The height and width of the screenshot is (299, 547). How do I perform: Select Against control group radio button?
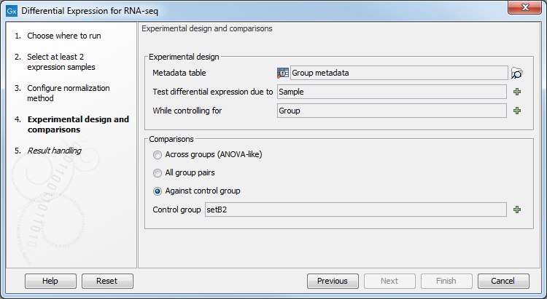158,191
